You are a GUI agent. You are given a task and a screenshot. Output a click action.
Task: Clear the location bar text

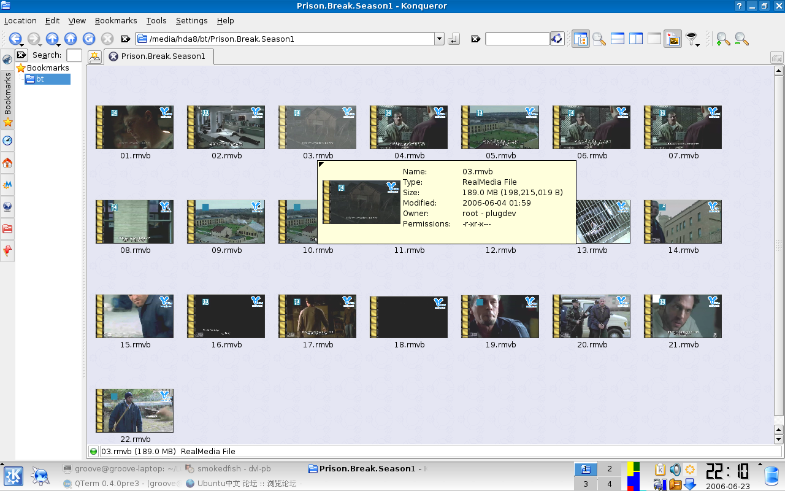126,39
